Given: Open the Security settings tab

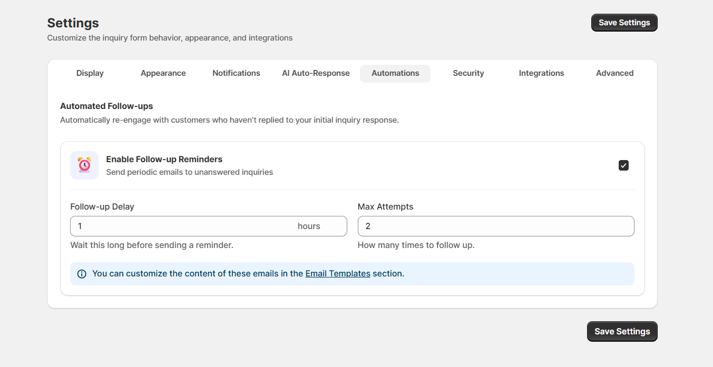Looking at the screenshot, I should point(468,73).
